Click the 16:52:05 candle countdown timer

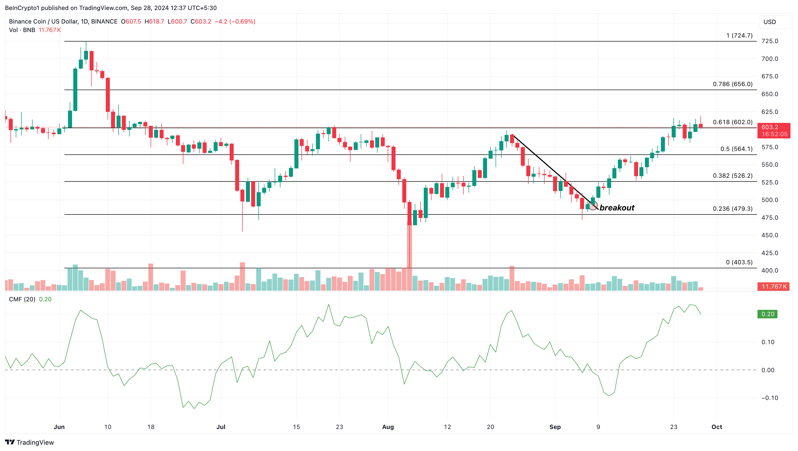[774, 134]
